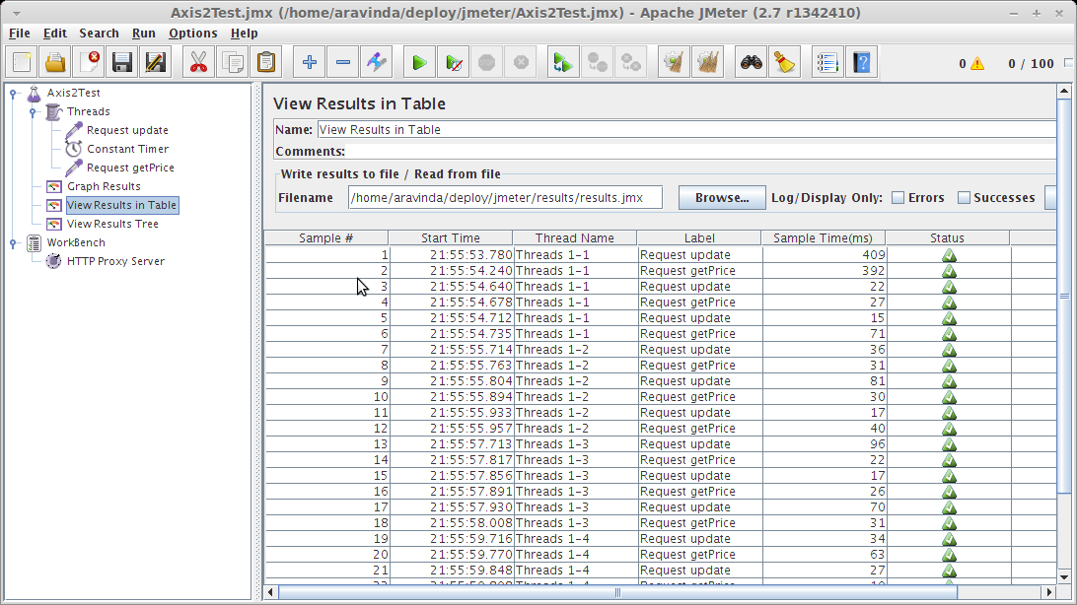
Task: Cut with the scissors icon
Action: tap(198, 63)
